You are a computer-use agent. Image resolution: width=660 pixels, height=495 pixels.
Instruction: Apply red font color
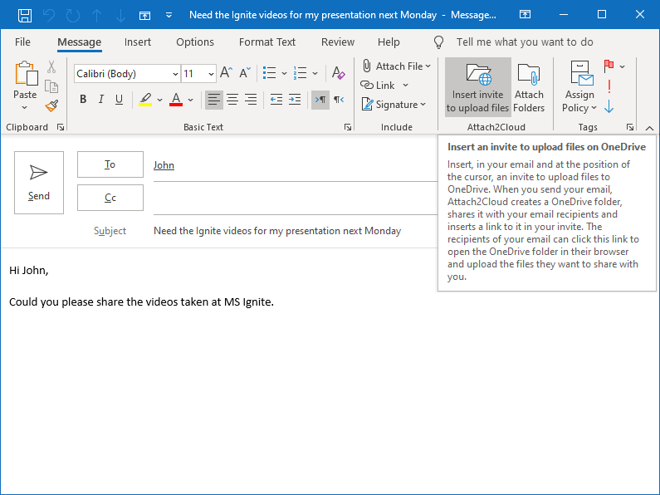pos(176,100)
